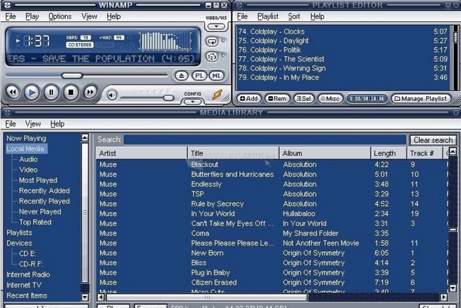461x308 pixels.
Task: Mute audio using the speaker icon
Action: pyautogui.click(x=112, y=95)
